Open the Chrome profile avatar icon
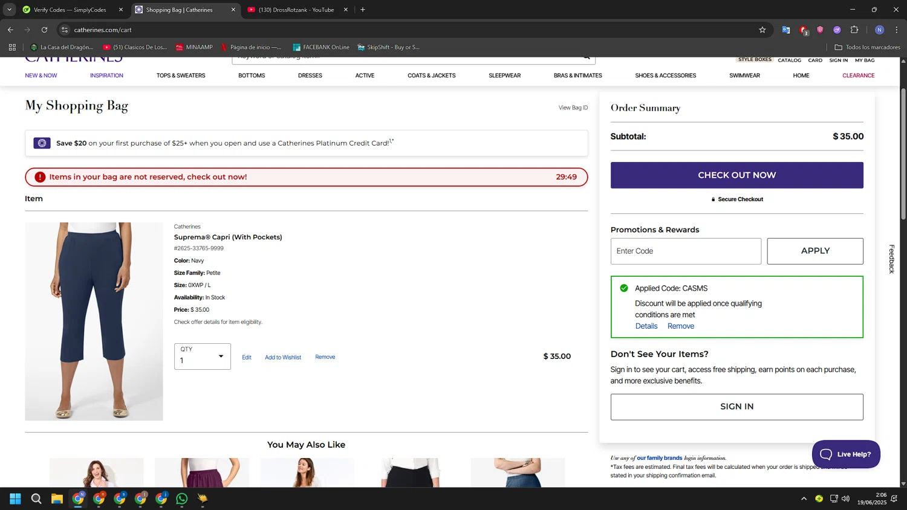The image size is (907, 510). click(879, 30)
